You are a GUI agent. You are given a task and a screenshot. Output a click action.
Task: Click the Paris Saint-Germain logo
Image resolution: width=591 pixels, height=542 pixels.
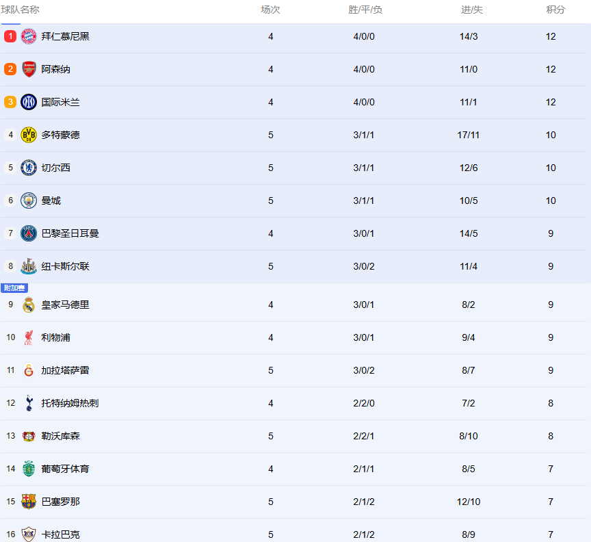pyautogui.click(x=29, y=233)
